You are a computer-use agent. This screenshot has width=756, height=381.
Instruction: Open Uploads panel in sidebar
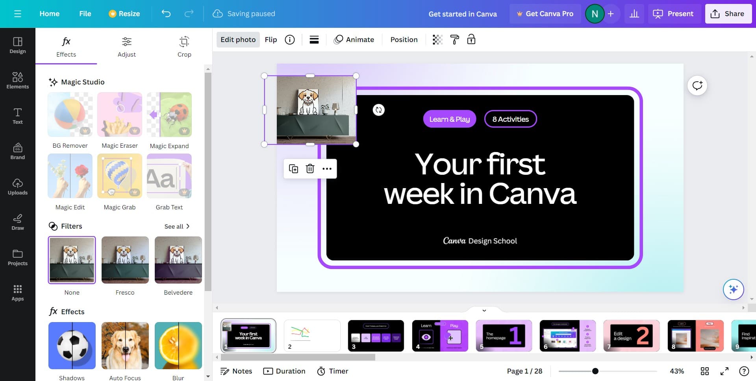(x=18, y=187)
